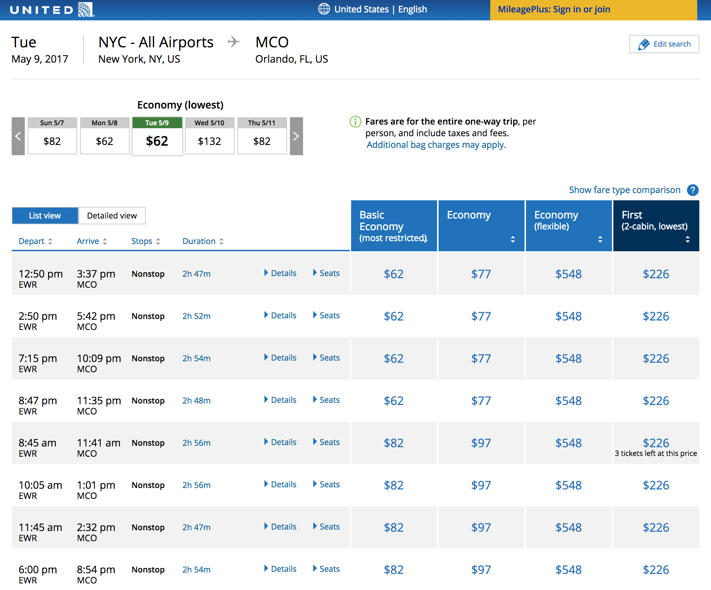Click the previous dates arrow
Viewport: 711px width, 590px height.
(x=18, y=136)
